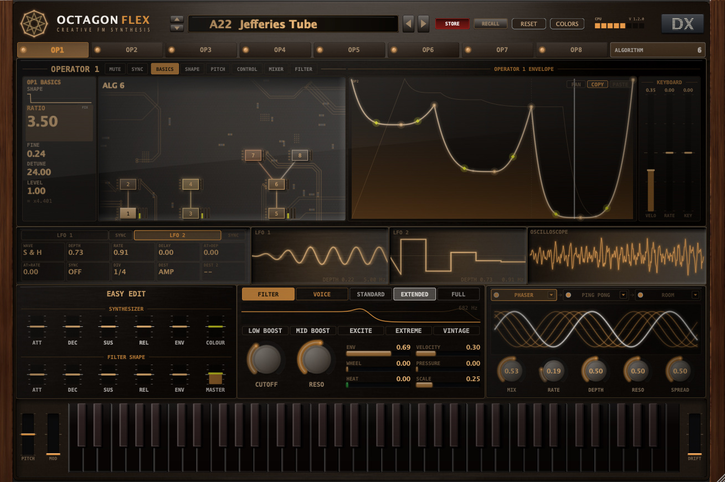Viewport: 725px width, 482px height.
Task: Click the preset down arrow
Action: [177, 28]
